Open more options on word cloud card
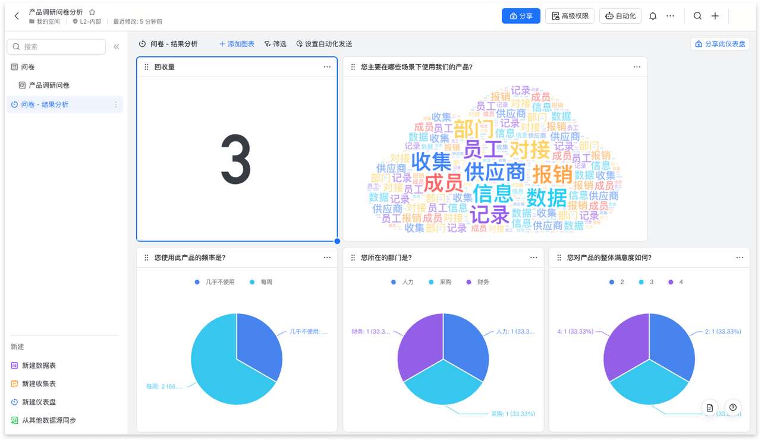 coord(637,67)
